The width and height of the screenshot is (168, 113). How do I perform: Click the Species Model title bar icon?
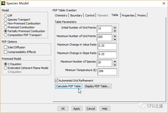pos(3,3)
